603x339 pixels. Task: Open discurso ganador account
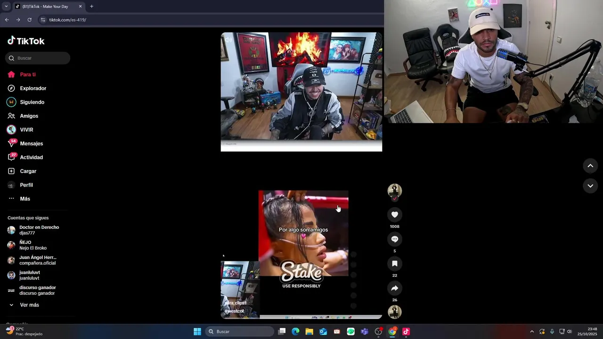pos(32,291)
